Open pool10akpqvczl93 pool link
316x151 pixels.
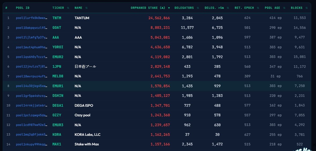32,28
